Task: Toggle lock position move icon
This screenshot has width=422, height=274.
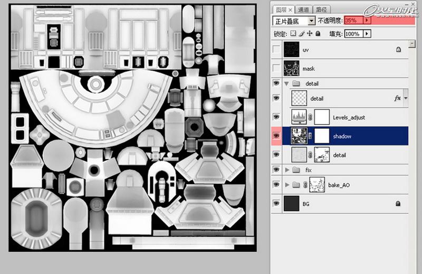Action: tap(310, 33)
